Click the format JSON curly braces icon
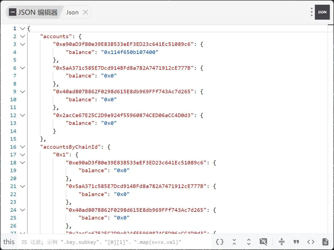This screenshot has width=334, height=250. (x=220, y=242)
